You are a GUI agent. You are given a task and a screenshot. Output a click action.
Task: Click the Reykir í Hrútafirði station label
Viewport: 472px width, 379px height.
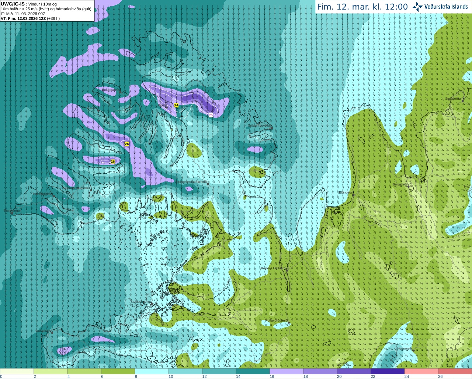tap(274, 268)
